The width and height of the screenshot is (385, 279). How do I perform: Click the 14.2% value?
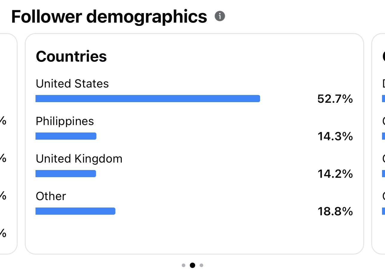tap(335, 174)
